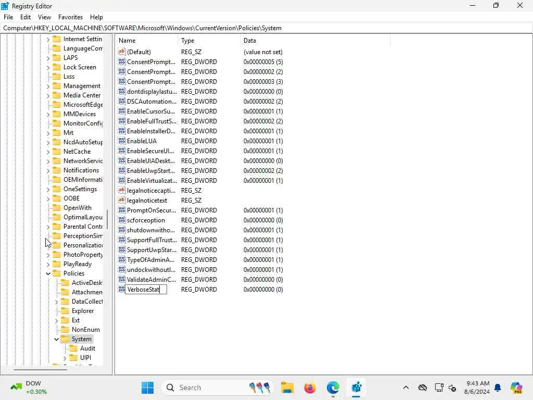Click the PromptOnSecur DWORD icon
Screen dimensions: 533x400
coord(121,210)
